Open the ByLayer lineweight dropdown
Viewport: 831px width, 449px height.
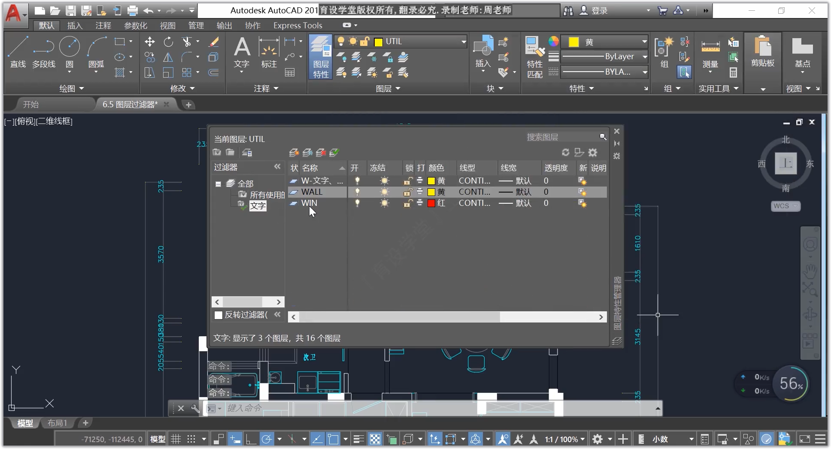point(644,56)
